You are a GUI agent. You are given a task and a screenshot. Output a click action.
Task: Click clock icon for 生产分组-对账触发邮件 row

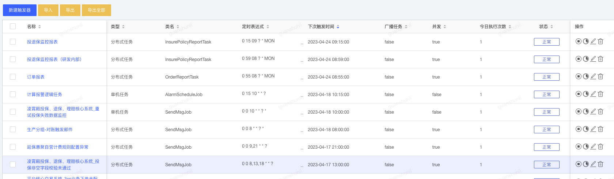(x=586, y=129)
